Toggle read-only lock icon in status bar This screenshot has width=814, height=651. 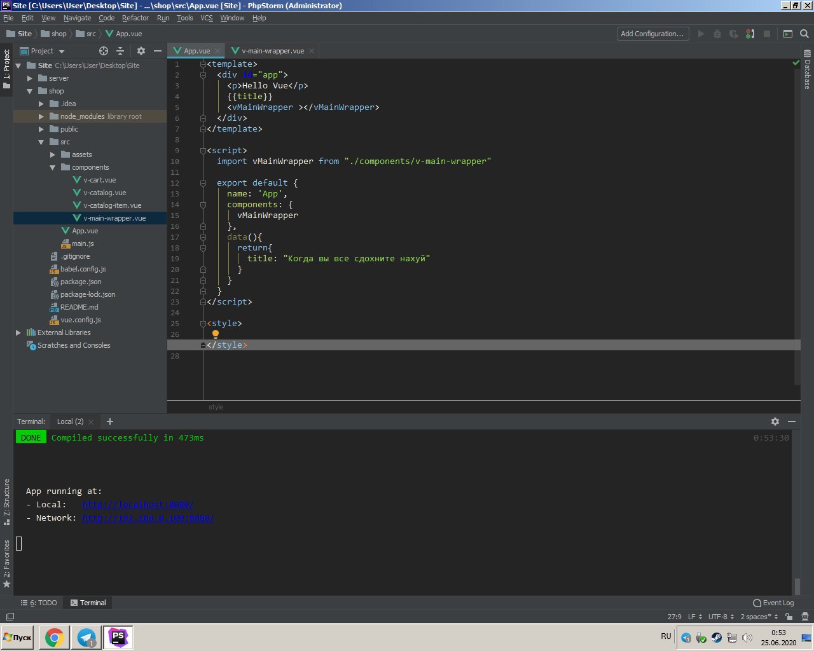[789, 617]
